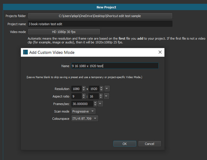
Task: Close the Add Custom Video Mode dialog
Action: 160,52
